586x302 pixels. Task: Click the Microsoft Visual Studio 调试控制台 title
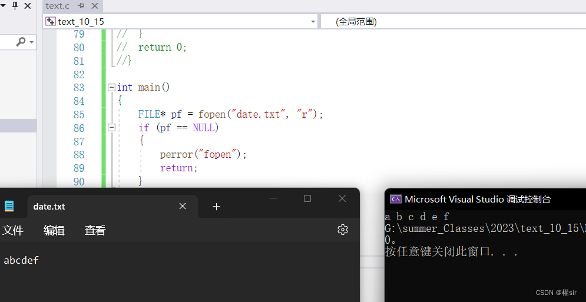[478, 199]
